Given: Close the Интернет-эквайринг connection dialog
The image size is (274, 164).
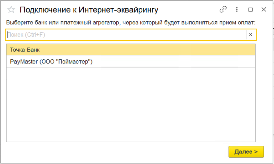Looking at the screenshot, I should pos(264,10).
